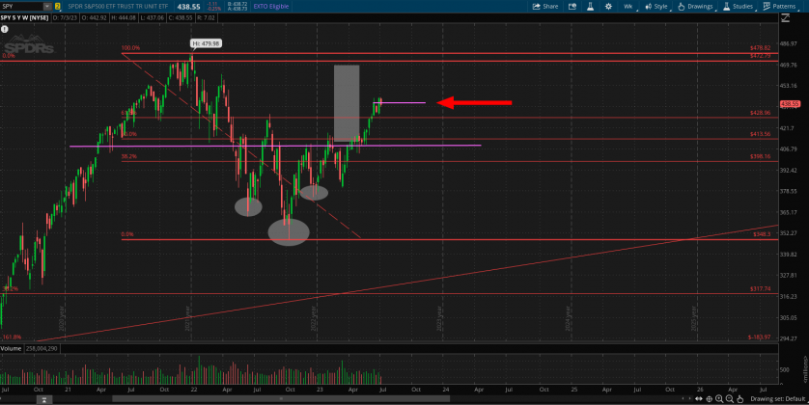Click the Volume study label
The height and width of the screenshot is (405, 809).
11,348
